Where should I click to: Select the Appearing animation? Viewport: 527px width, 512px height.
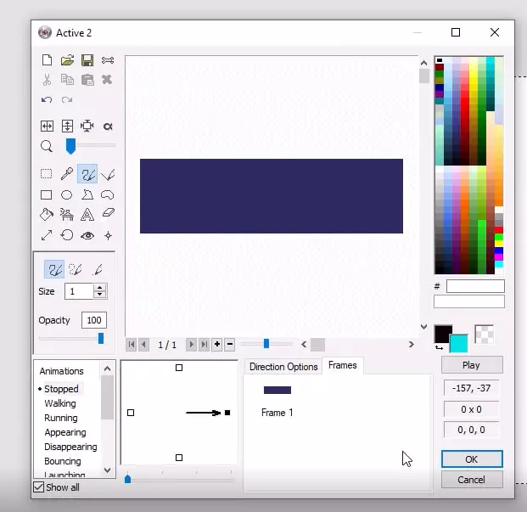click(65, 432)
